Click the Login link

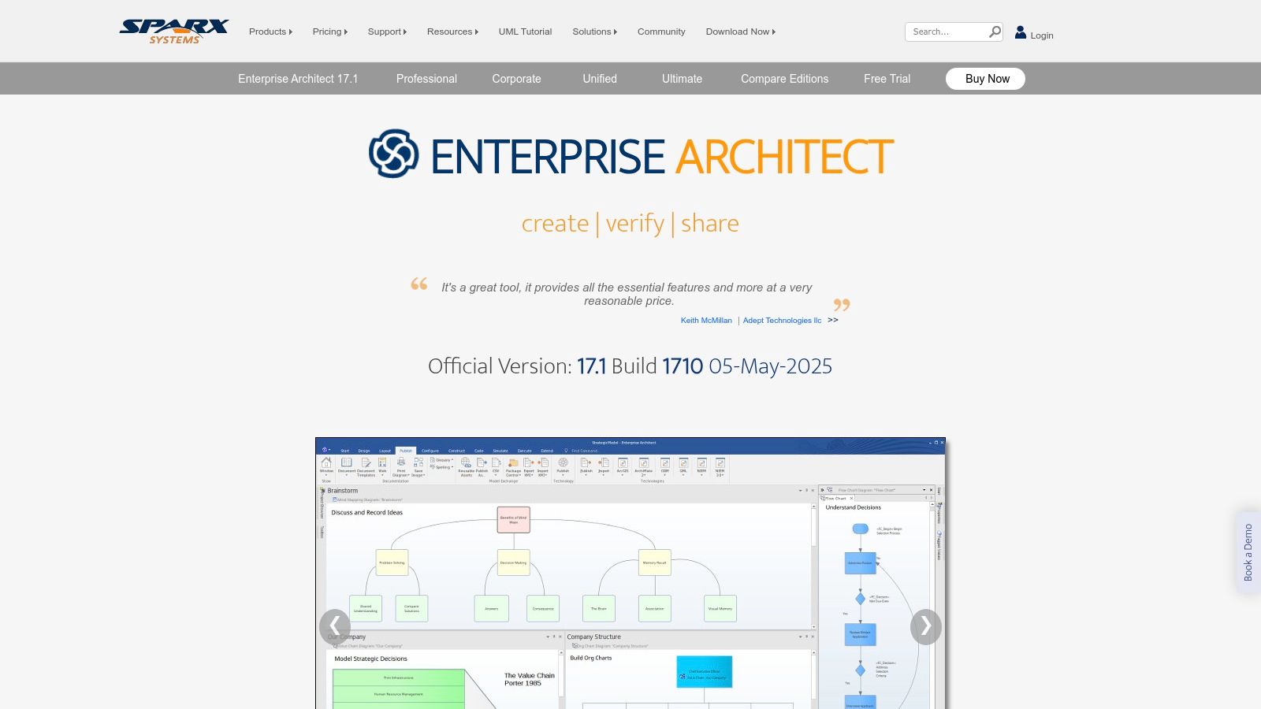1041,35
